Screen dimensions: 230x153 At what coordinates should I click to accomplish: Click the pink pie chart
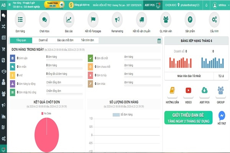pyautogui.click(x=47, y=135)
